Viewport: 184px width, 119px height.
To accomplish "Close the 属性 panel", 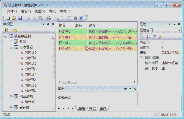I will point(179,24).
